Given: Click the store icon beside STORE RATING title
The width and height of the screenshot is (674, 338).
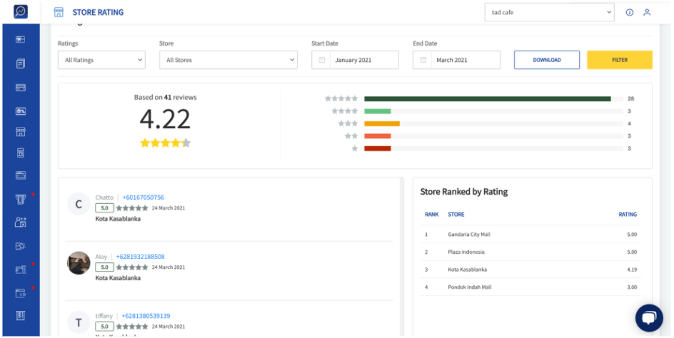Looking at the screenshot, I should pyautogui.click(x=59, y=12).
